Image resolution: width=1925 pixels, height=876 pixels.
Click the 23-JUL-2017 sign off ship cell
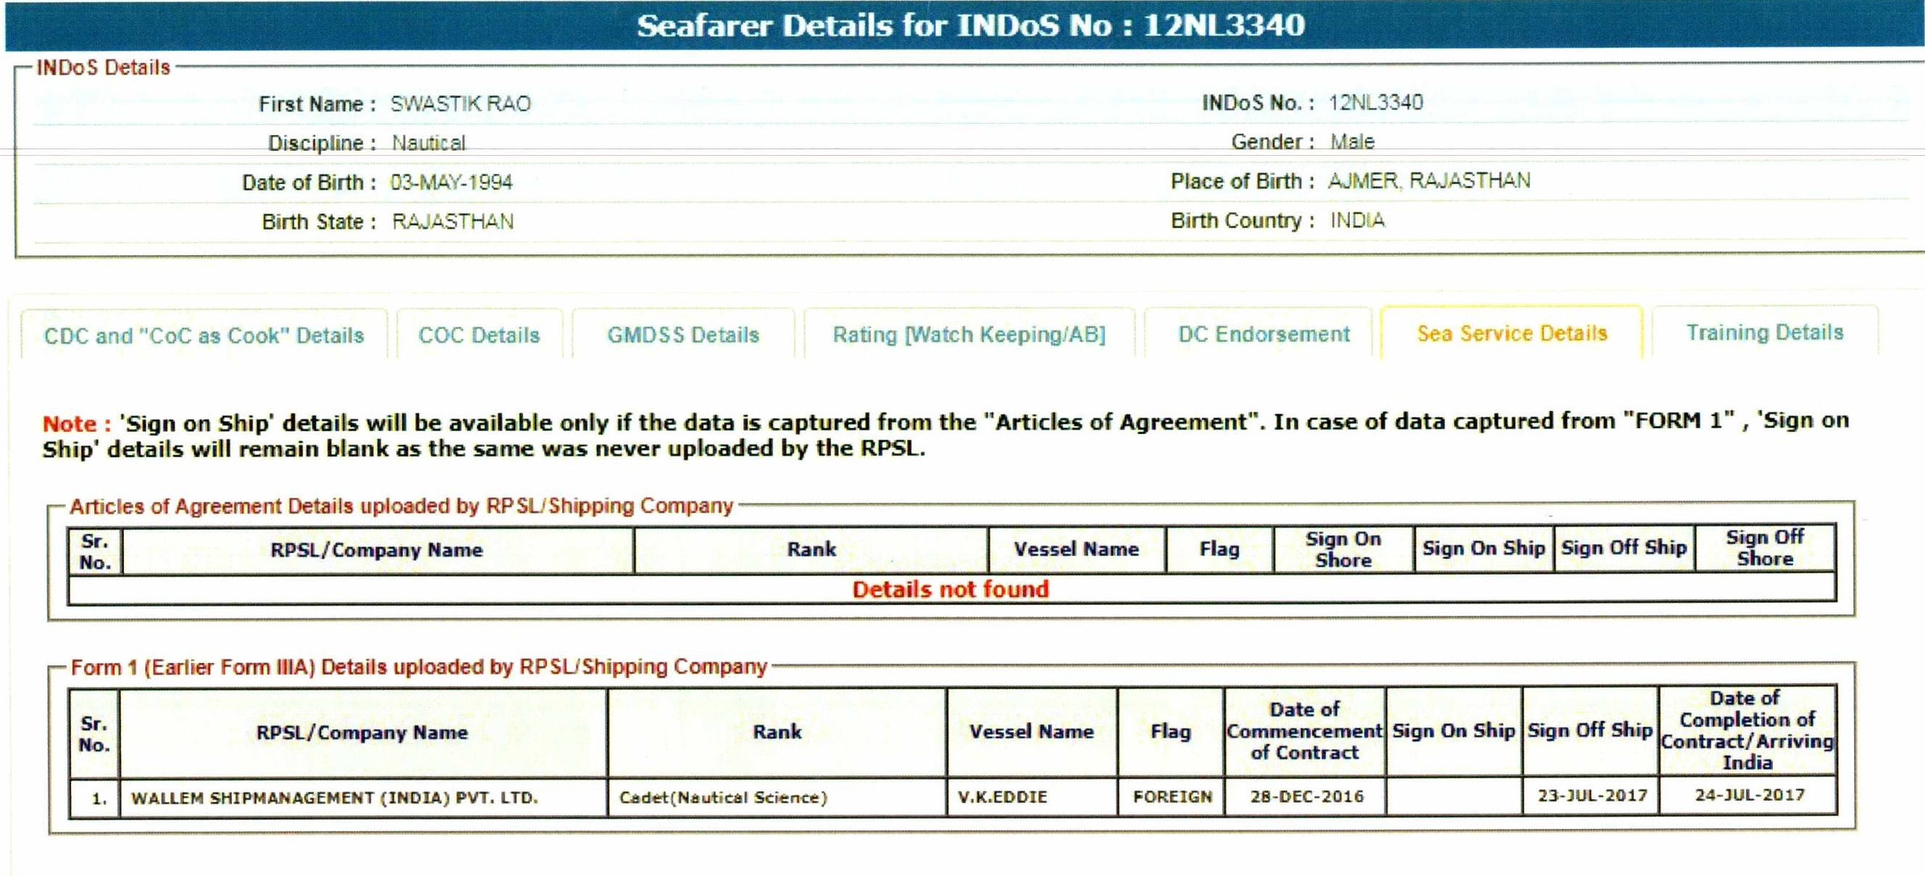pos(1592,796)
